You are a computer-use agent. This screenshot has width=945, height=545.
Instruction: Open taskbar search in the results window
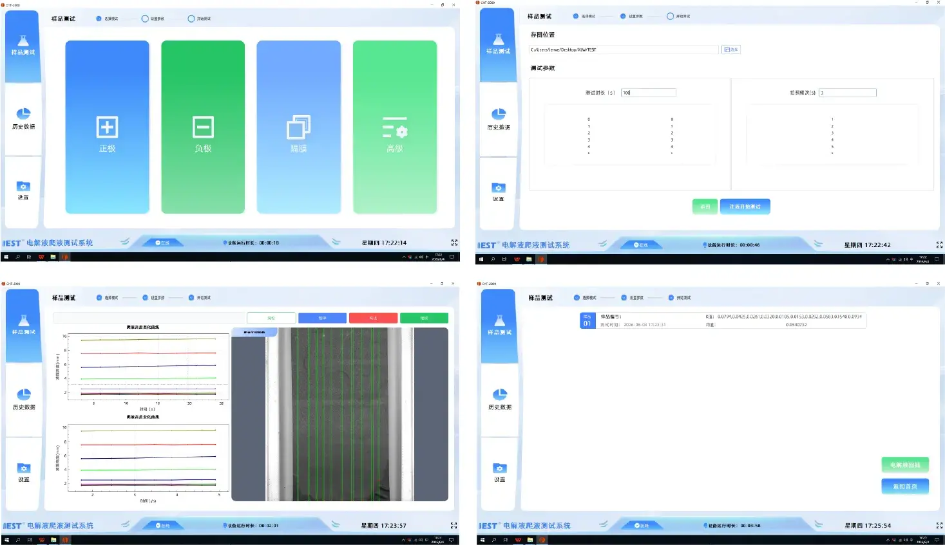(494, 540)
